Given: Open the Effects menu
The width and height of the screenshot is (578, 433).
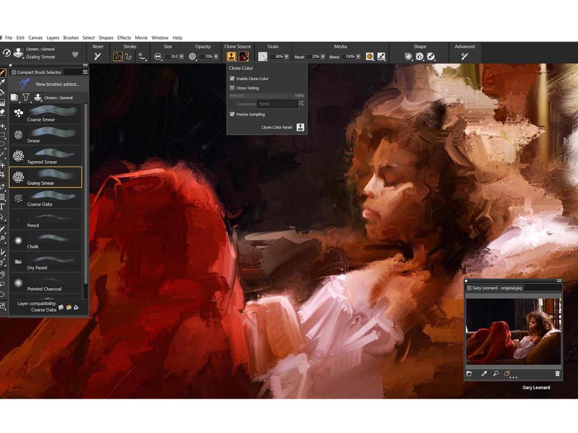Looking at the screenshot, I should [124, 38].
